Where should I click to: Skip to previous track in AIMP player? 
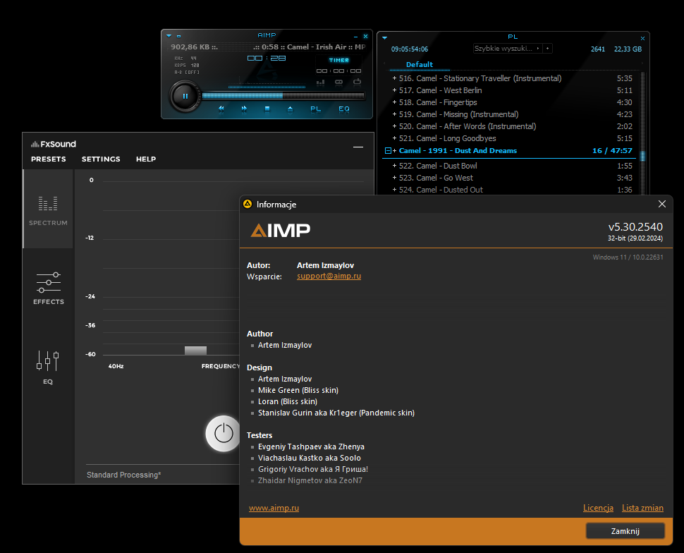221,109
